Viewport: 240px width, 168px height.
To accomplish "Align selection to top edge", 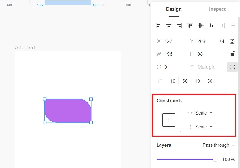I will point(190,26).
